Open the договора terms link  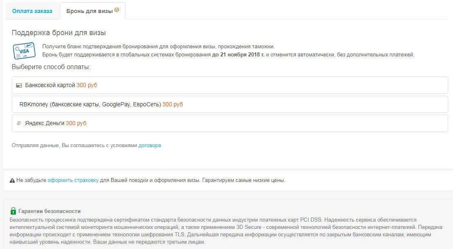[x=150, y=146]
